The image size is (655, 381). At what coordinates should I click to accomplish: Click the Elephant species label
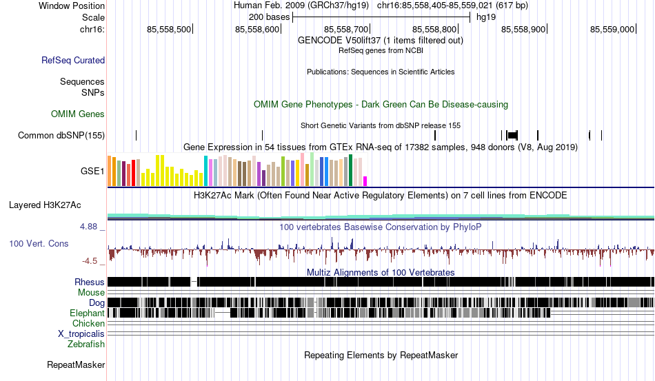point(87,313)
